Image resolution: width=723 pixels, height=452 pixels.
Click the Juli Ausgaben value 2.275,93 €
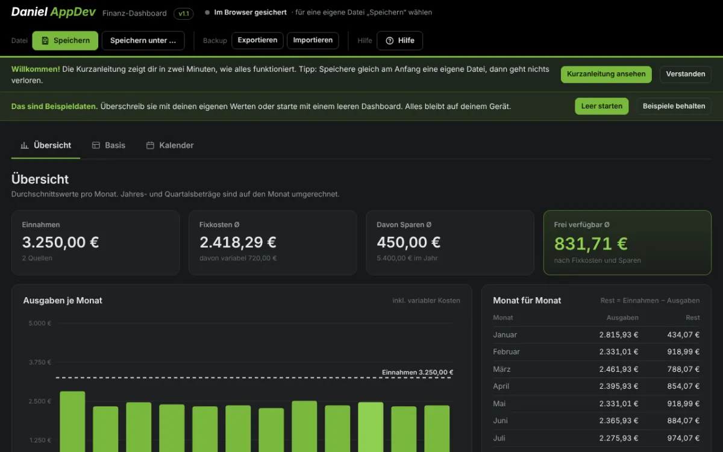pyautogui.click(x=619, y=438)
